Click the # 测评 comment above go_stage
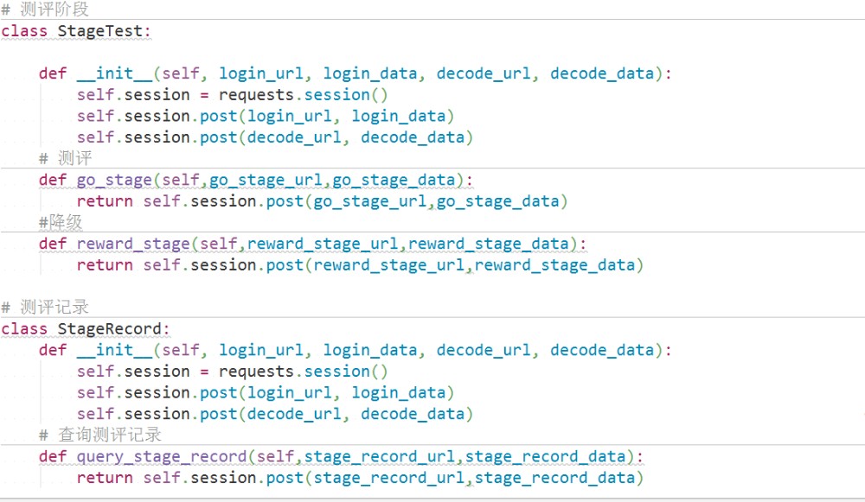Viewport: 865px width, 502px height. (x=66, y=159)
